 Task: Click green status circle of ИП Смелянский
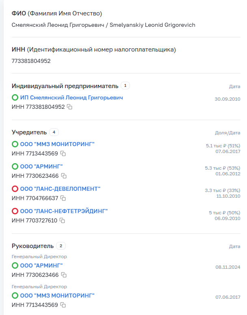pos(15,98)
